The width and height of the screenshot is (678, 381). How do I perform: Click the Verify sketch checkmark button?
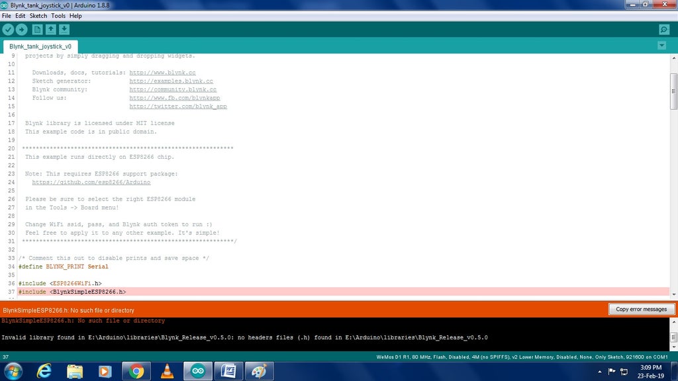coord(8,29)
